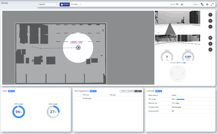Select the 'Network rate' row label
The image size is (217, 134).
pyautogui.click(x=153, y=103)
